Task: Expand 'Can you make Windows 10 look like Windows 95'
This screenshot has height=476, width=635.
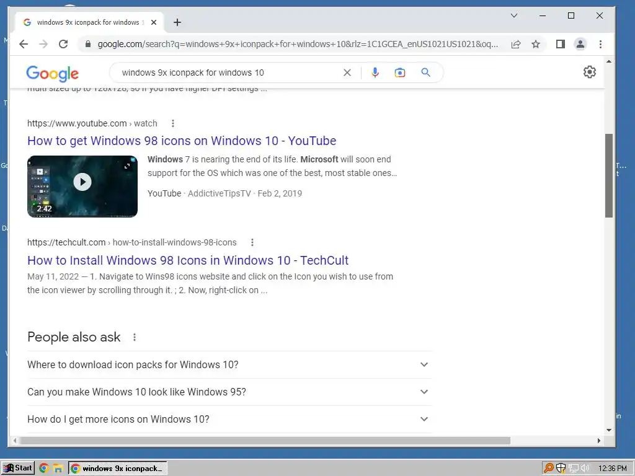Action: pyautogui.click(x=229, y=392)
